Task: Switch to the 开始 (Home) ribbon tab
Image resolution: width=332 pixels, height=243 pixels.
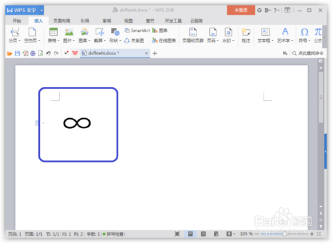Action: (x=17, y=21)
